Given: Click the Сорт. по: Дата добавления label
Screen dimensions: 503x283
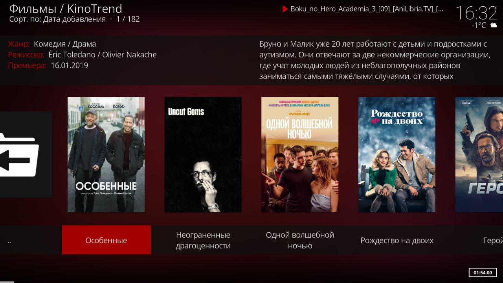Looking at the screenshot, I should 57,19.
